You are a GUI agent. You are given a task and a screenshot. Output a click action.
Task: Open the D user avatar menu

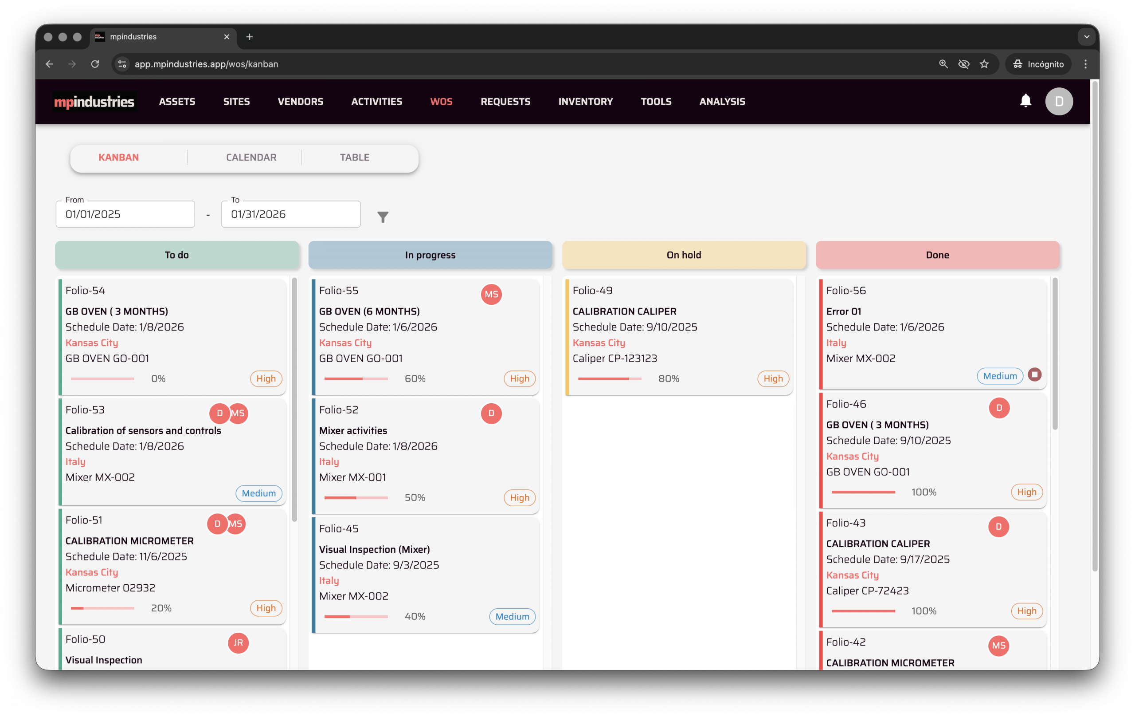(1059, 102)
